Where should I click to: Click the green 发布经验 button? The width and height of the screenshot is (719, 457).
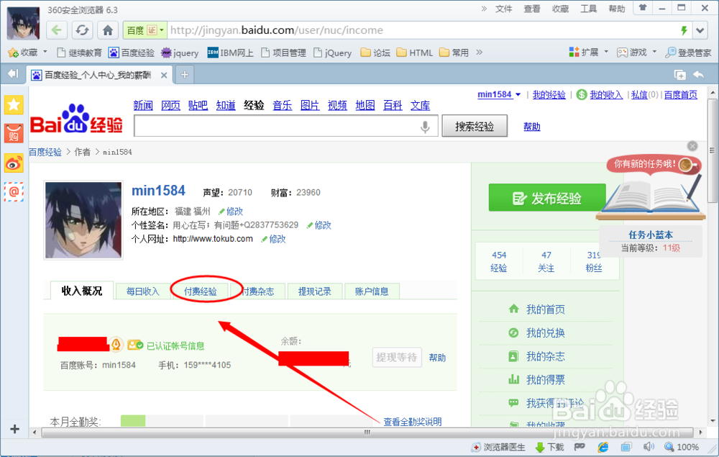coord(547,198)
